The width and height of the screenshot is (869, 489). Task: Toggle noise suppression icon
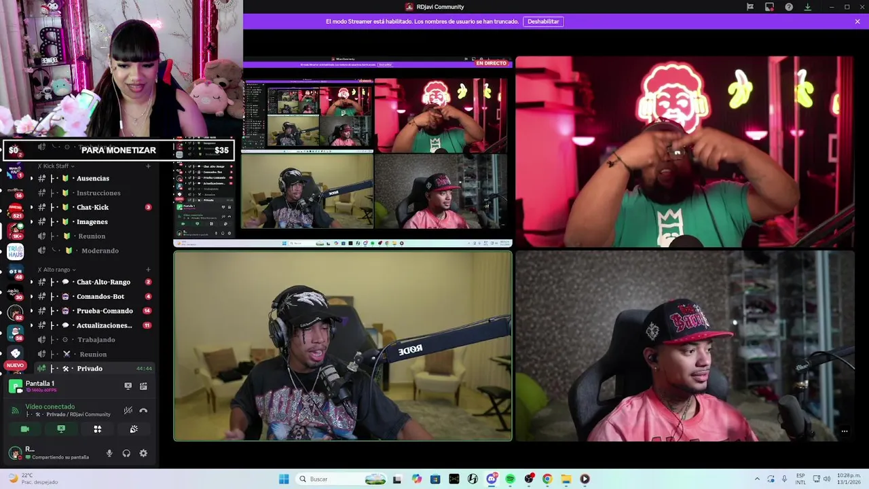point(128,410)
